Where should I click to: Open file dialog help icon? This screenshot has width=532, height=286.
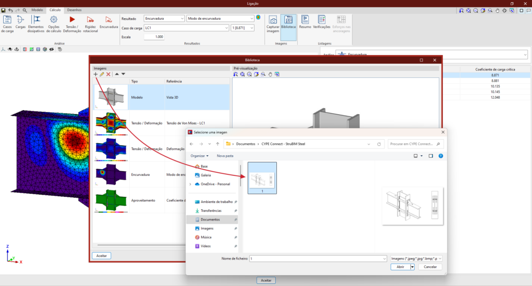click(441, 156)
